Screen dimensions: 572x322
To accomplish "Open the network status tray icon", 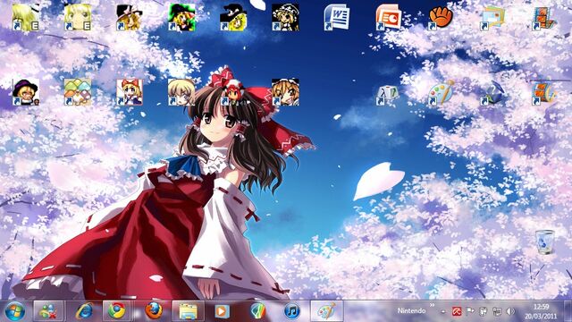I will coord(497,311).
